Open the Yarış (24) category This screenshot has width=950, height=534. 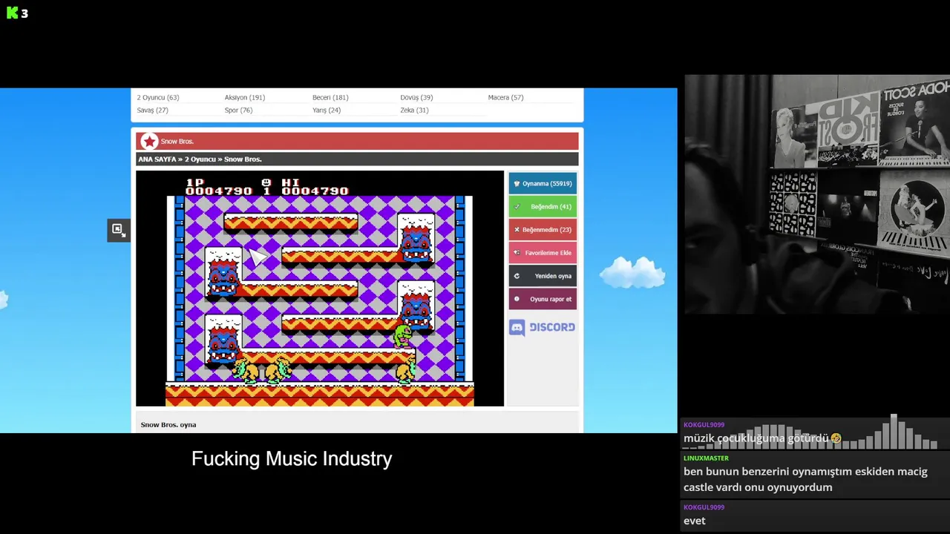pyautogui.click(x=327, y=111)
